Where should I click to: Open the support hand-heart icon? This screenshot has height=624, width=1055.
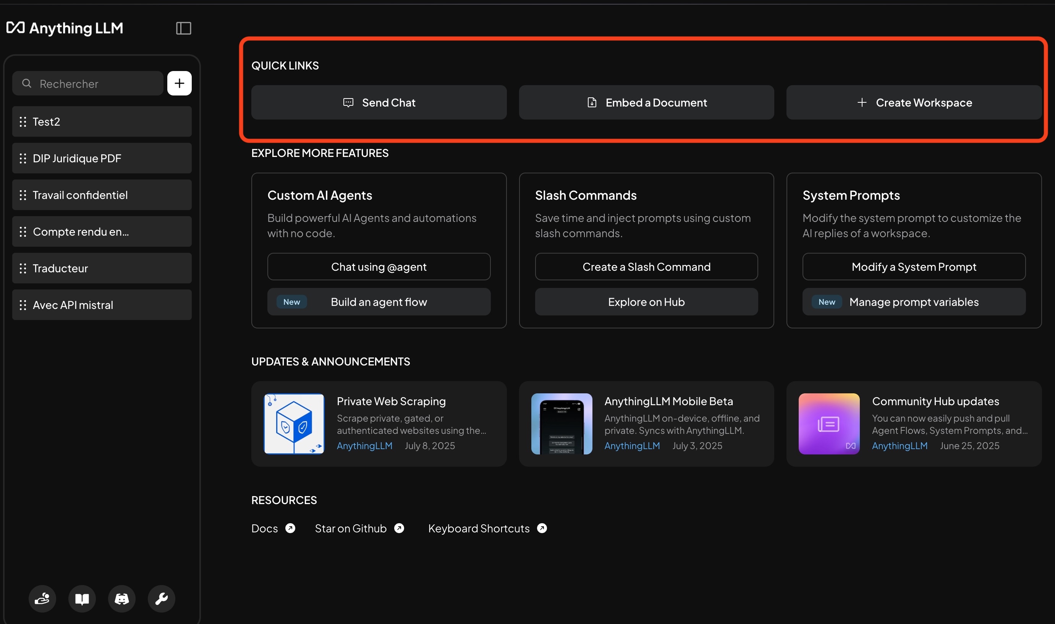(x=42, y=598)
